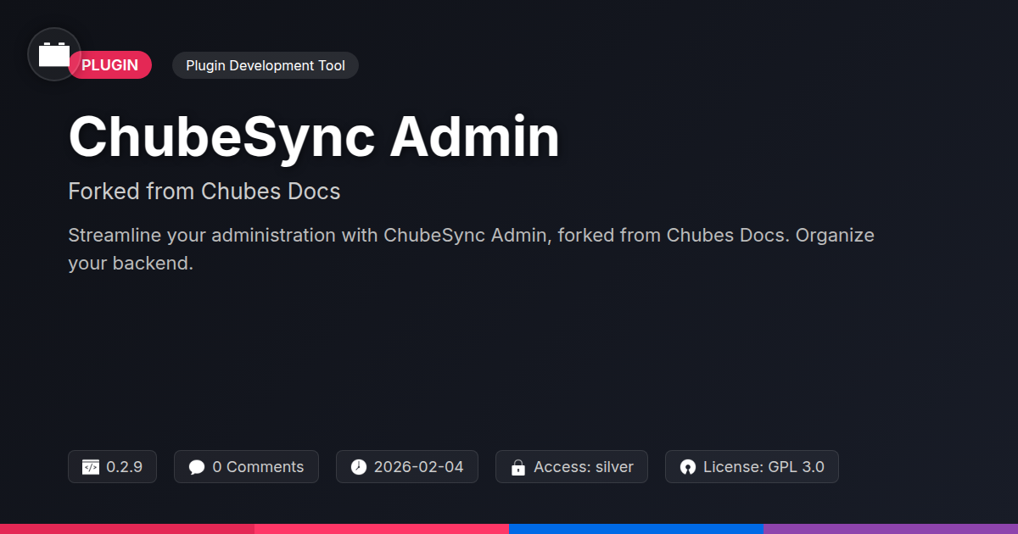Click the date 2026-02-04
The width and height of the screenshot is (1018, 534).
pyautogui.click(x=419, y=467)
